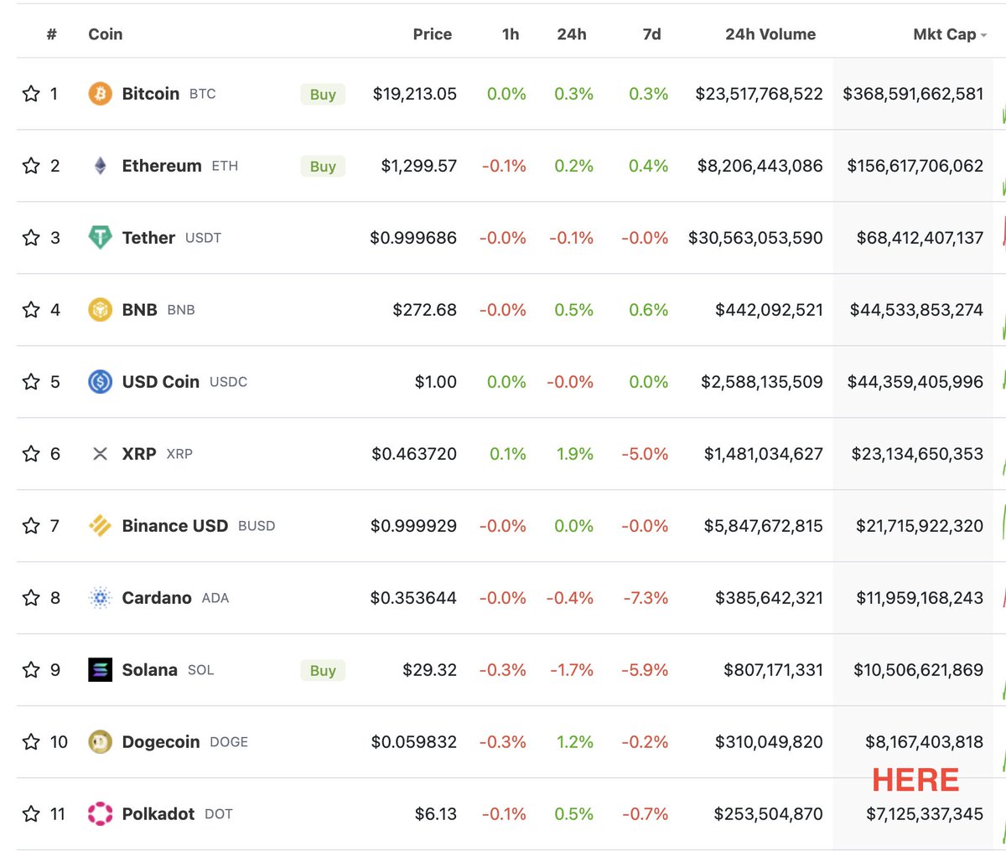This screenshot has height=851, width=1006.
Task: Buy Bitcoin with the Buy button
Action: click(323, 95)
